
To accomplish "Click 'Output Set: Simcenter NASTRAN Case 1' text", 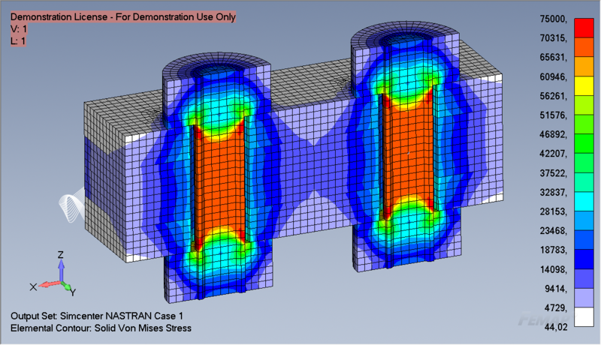I will tap(97, 316).
